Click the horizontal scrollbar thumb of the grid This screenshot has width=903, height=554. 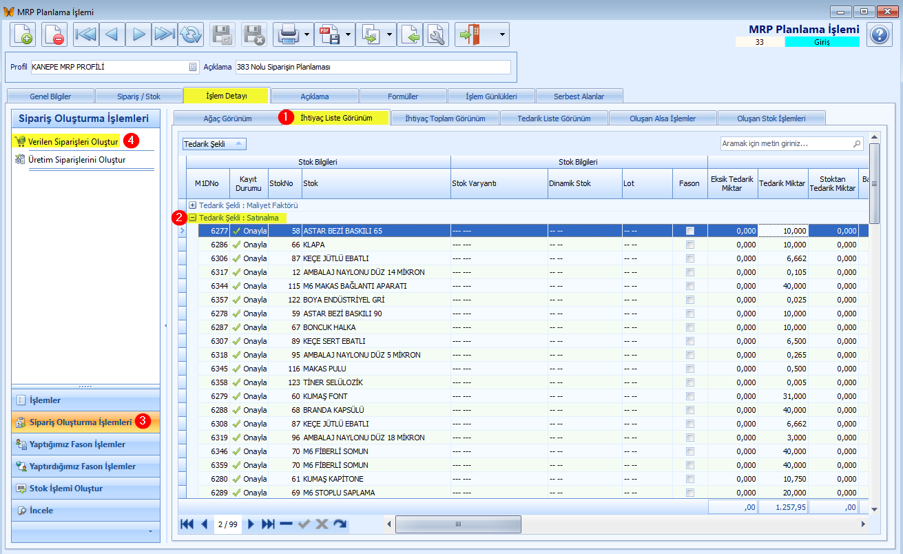458,524
